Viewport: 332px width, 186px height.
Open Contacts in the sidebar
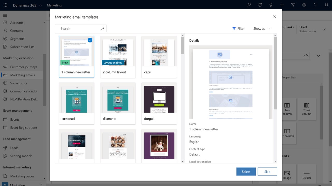[16, 30]
